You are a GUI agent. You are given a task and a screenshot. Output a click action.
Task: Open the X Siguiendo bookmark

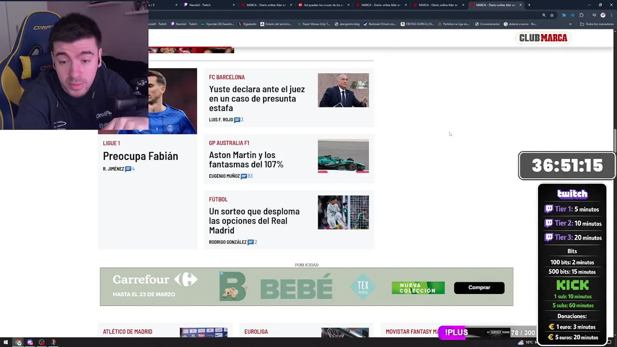click(x=247, y=24)
